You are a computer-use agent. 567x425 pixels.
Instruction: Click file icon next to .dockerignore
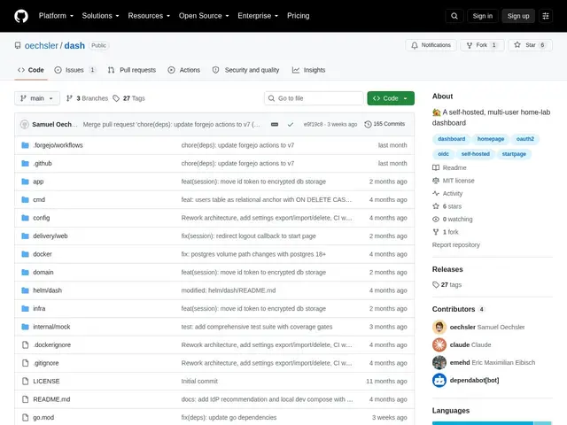click(25, 344)
